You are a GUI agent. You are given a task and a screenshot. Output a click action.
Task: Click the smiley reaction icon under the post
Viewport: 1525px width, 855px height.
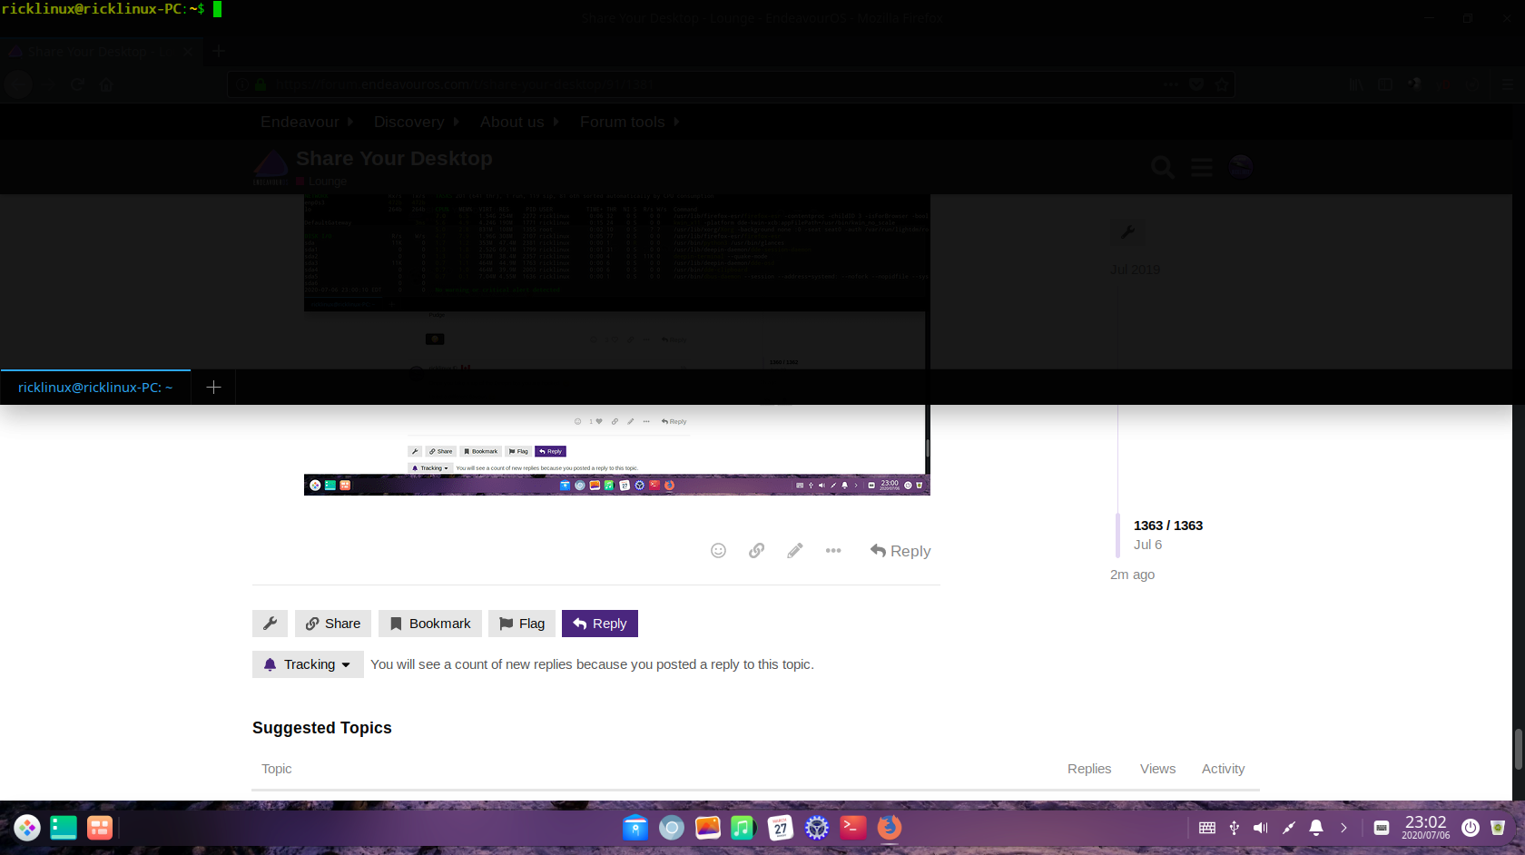718,551
